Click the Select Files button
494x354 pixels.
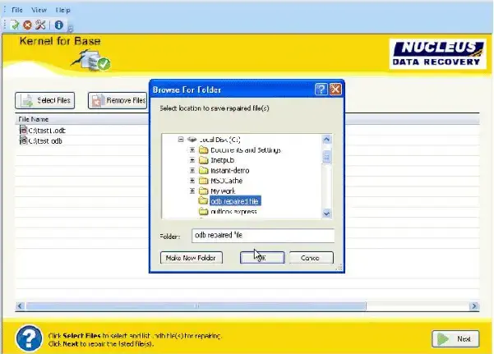(44, 100)
